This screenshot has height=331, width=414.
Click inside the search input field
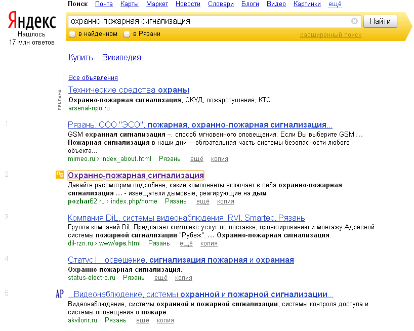[x=202, y=21]
